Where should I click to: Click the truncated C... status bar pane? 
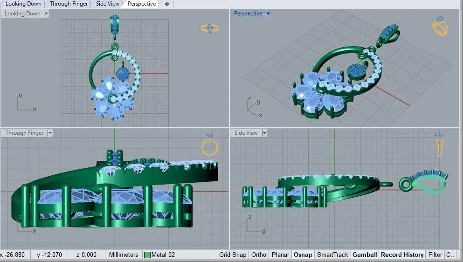(450, 255)
